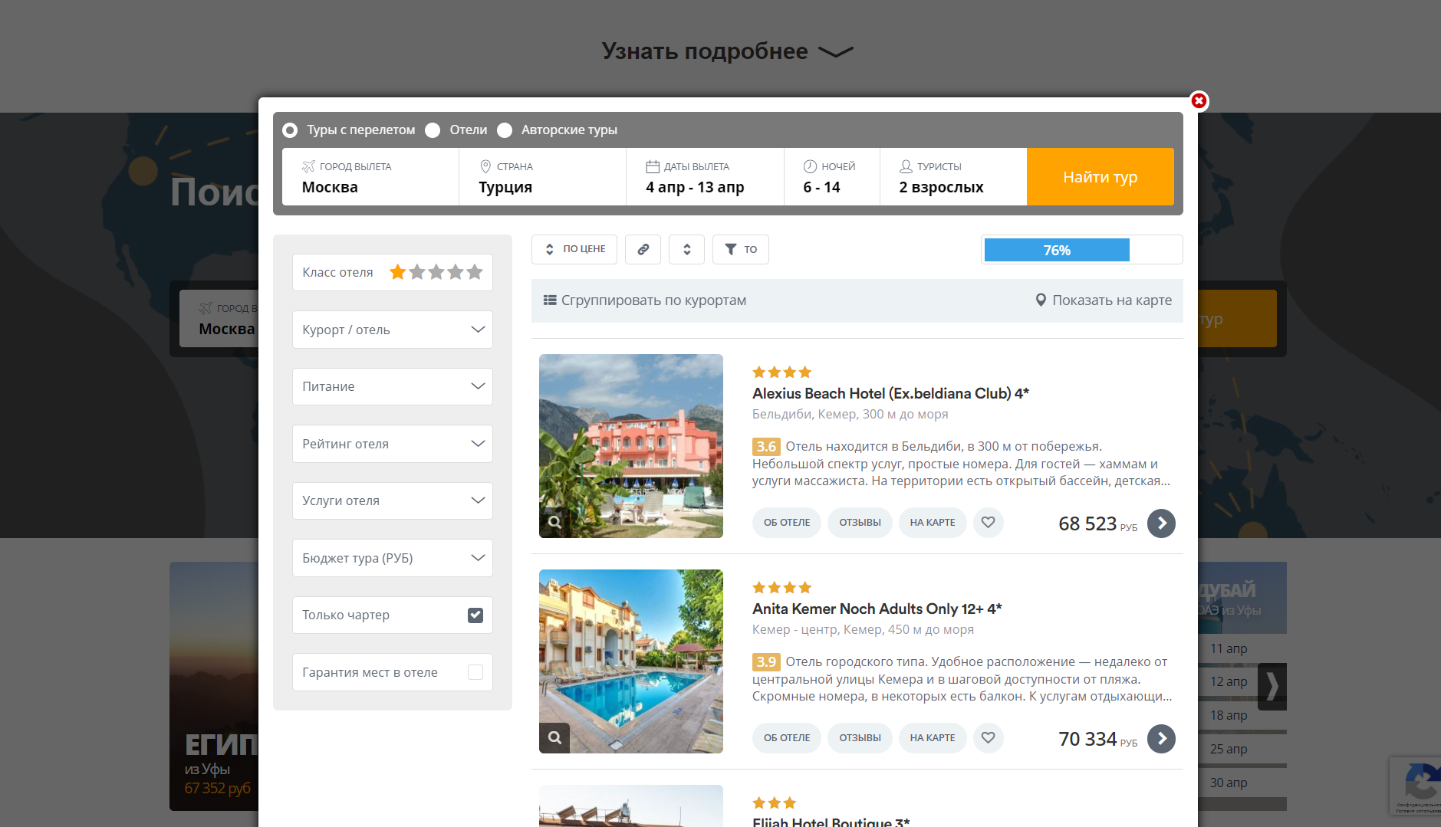Image resolution: width=1441 pixels, height=827 pixels.
Task: Select 'Авторские туры' radio option
Action: (x=505, y=130)
